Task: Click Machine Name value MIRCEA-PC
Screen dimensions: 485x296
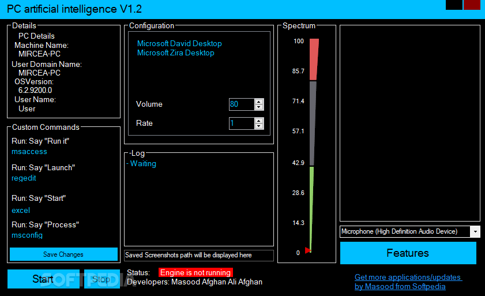Action: coord(39,54)
